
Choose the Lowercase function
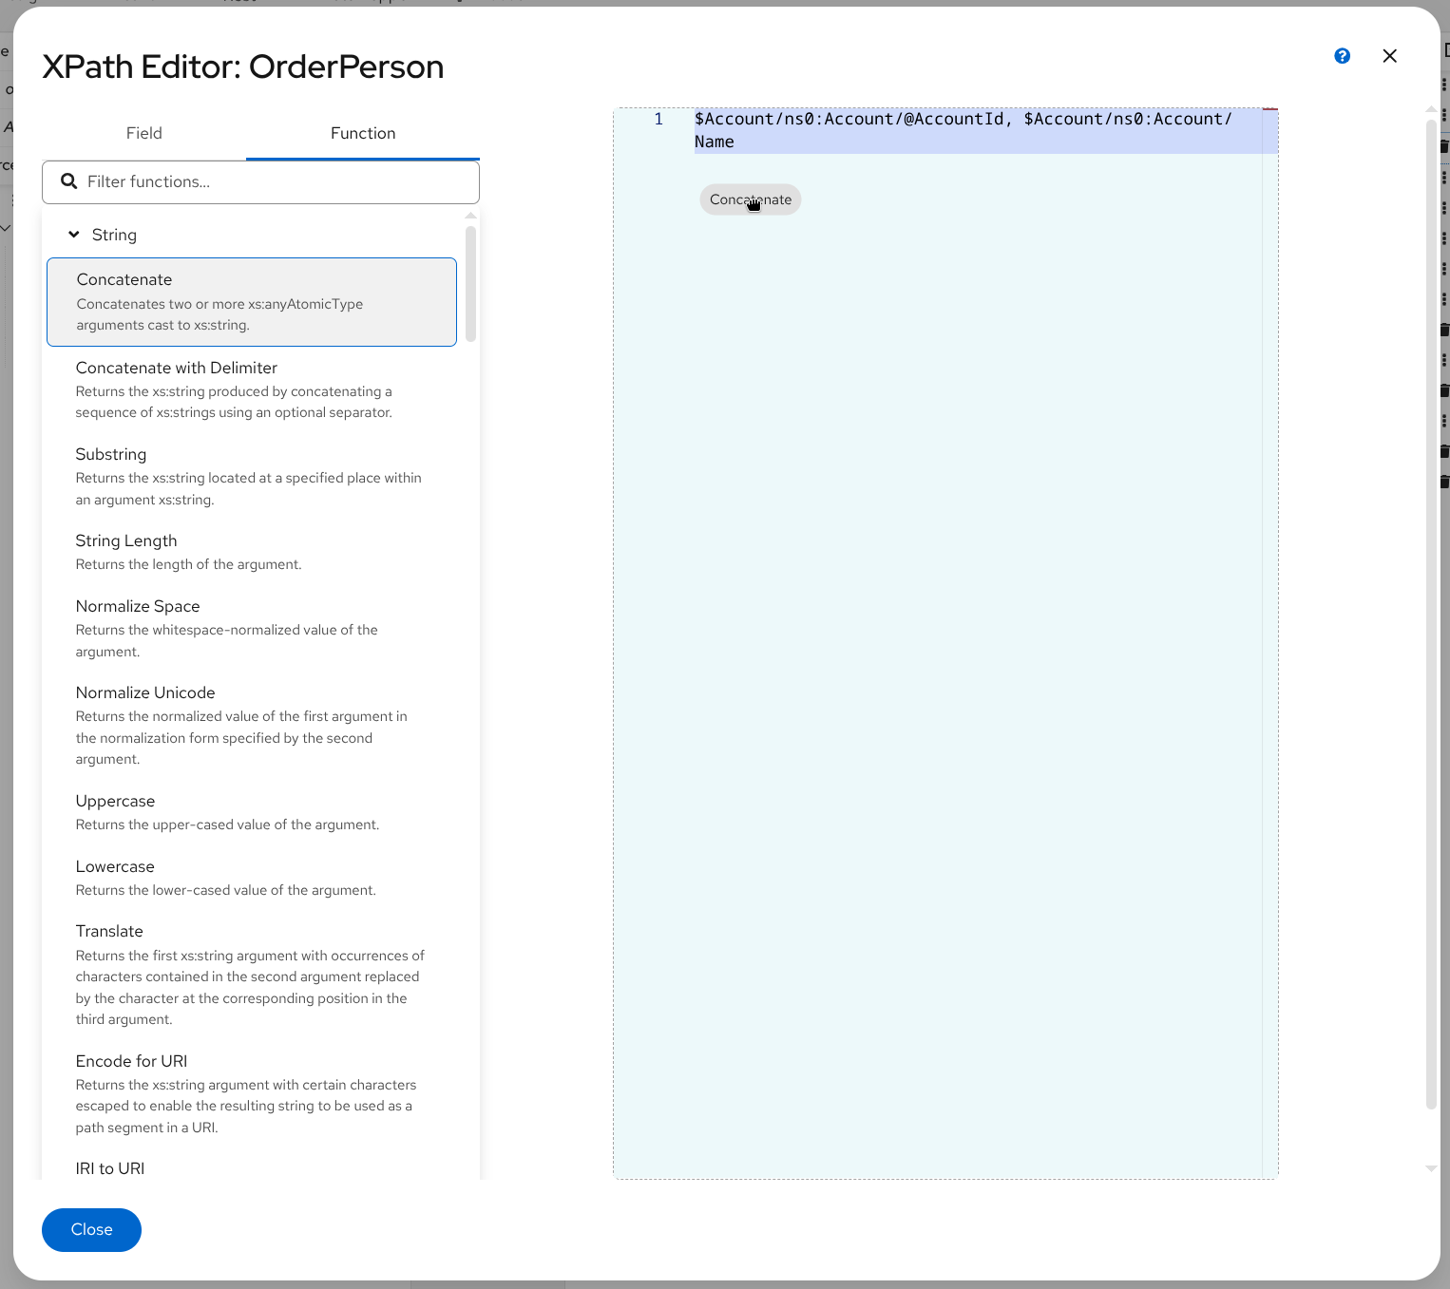252,878
